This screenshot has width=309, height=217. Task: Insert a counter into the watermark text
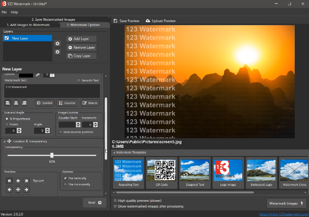pyautogui.click(x=67, y=103)
